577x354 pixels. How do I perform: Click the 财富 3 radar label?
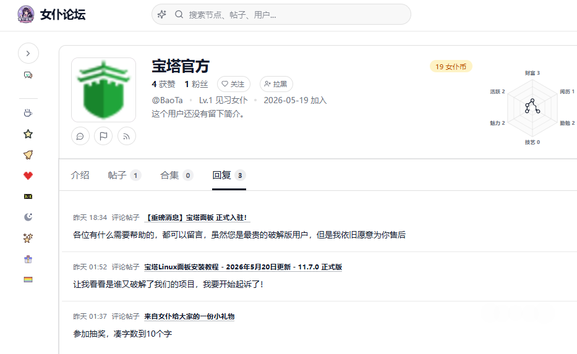click(532, 73)
